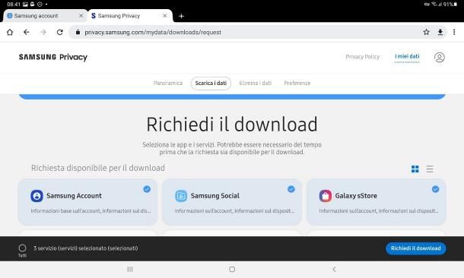Viewport: 464px width, 278px height.
Task: Open Privacy Policy link
Action: [363, 57]
